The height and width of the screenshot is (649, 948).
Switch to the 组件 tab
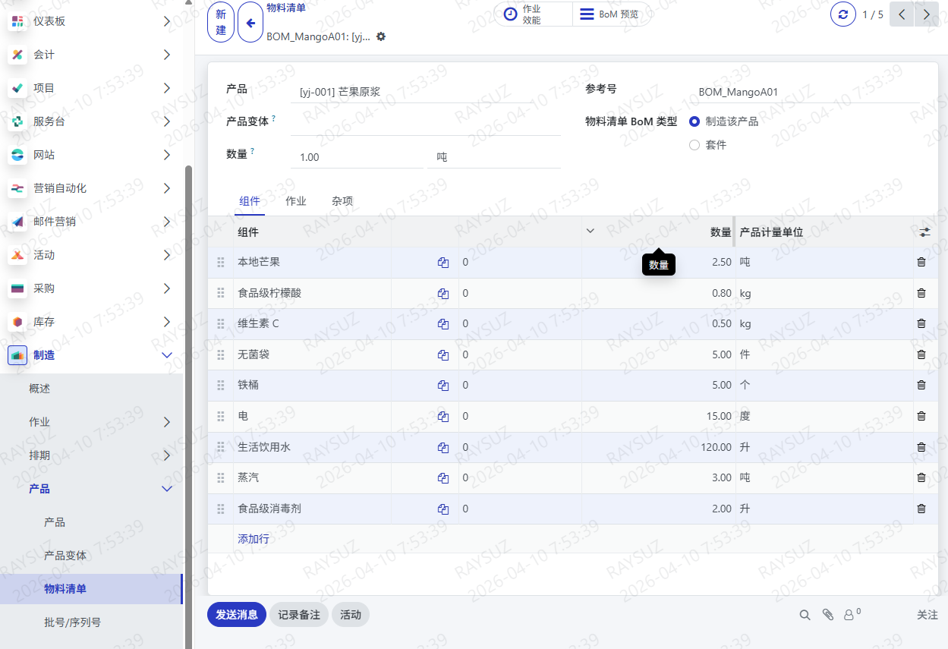(x=250, y=201)
